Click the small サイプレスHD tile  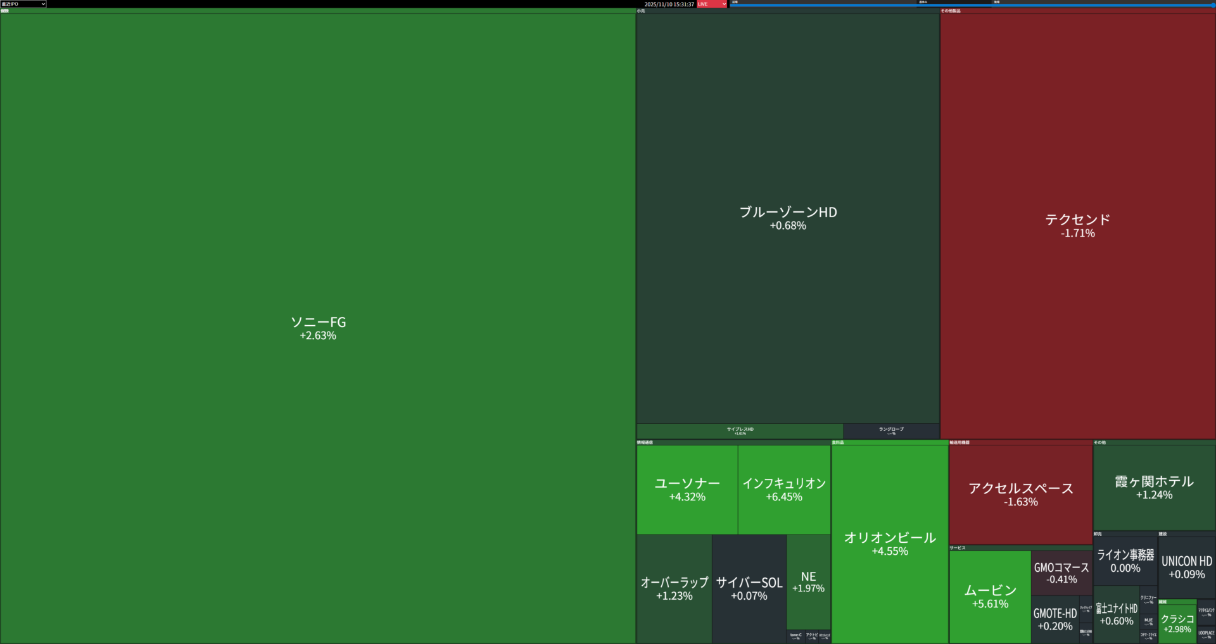click(x=740, y=431)
